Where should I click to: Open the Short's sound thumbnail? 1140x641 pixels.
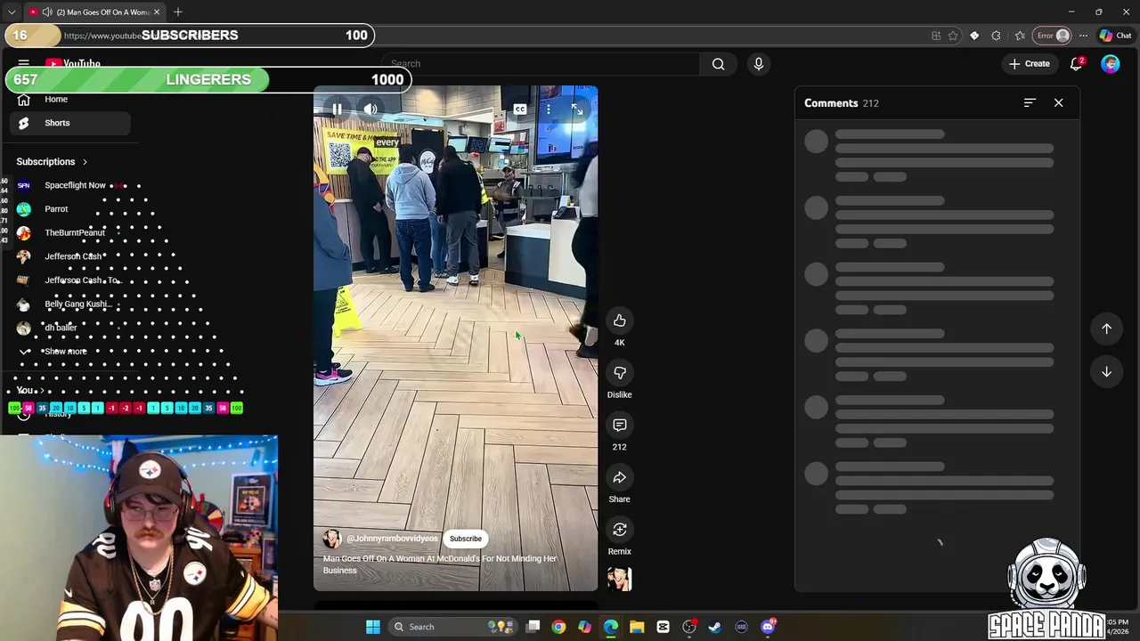tap(620, 579)
